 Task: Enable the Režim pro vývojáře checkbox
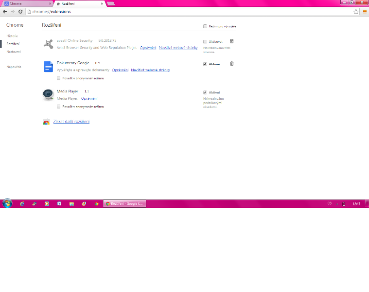click(205, 26)
